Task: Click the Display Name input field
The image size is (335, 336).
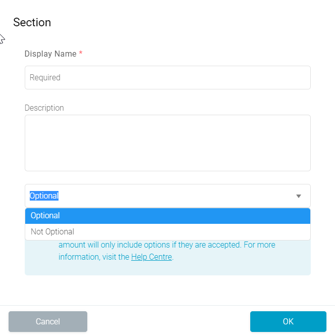Action: point(167,78)
